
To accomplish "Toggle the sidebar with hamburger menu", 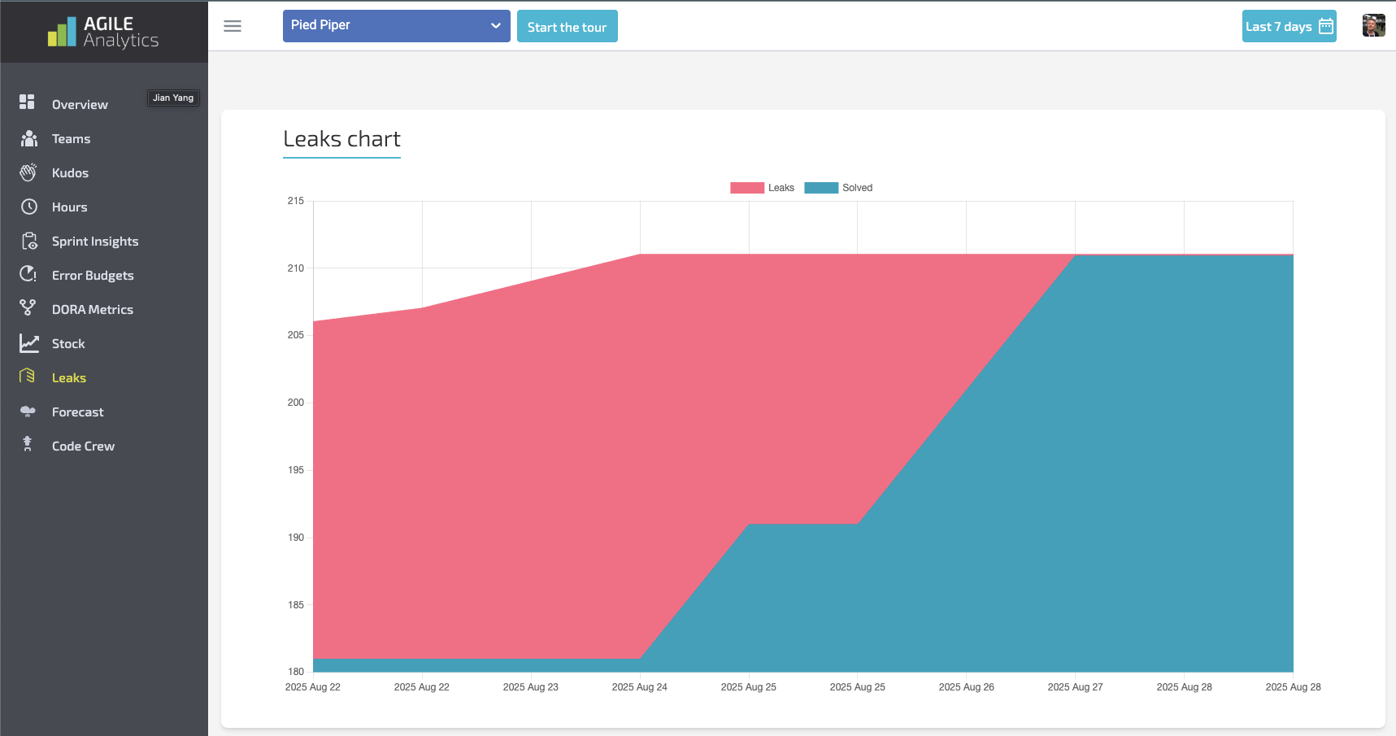I will 233,26.
